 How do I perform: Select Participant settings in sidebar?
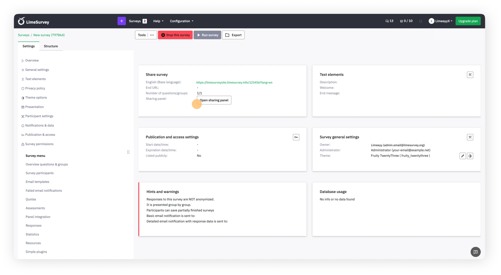point(39,116)
